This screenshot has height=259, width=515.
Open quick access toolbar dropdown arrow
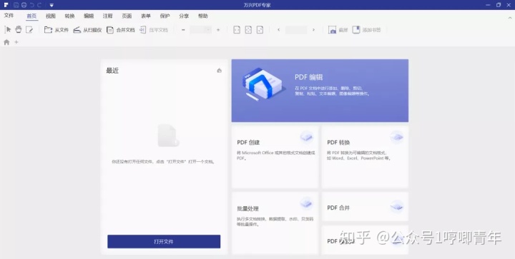51,5
